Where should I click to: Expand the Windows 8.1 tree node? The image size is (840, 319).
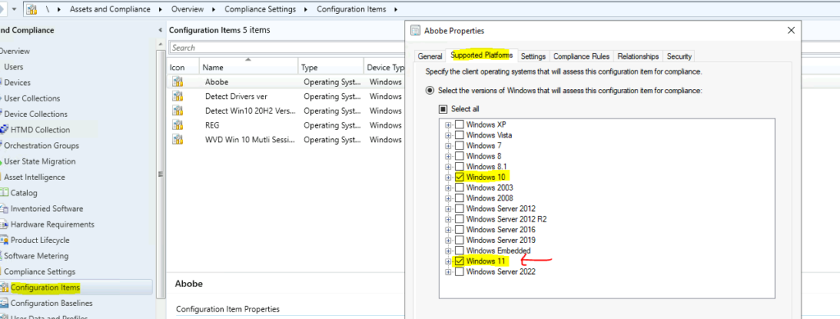[449, 167]
